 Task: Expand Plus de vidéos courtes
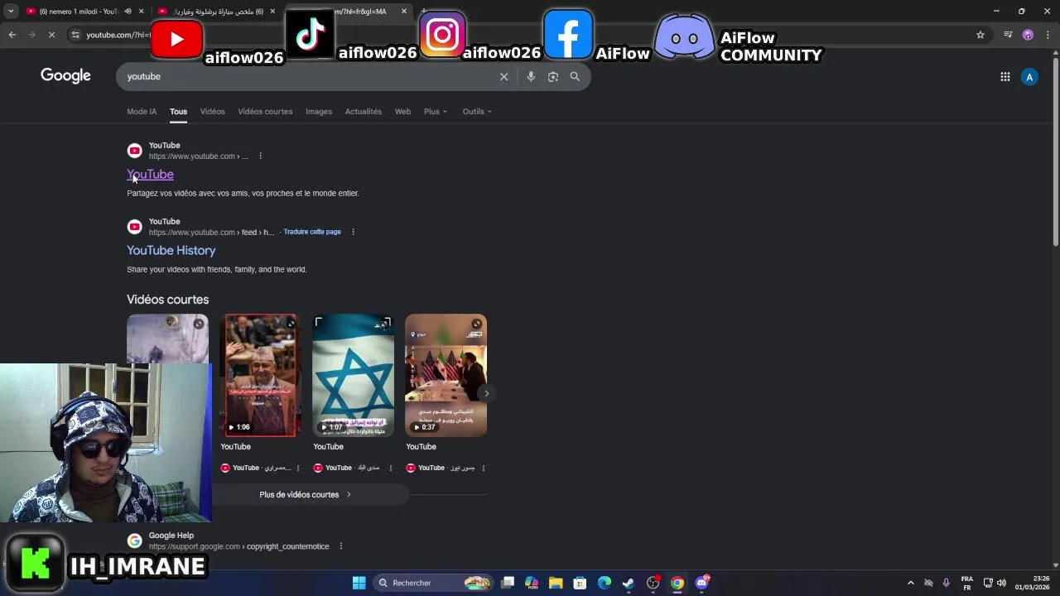click(x=306, y=494)
